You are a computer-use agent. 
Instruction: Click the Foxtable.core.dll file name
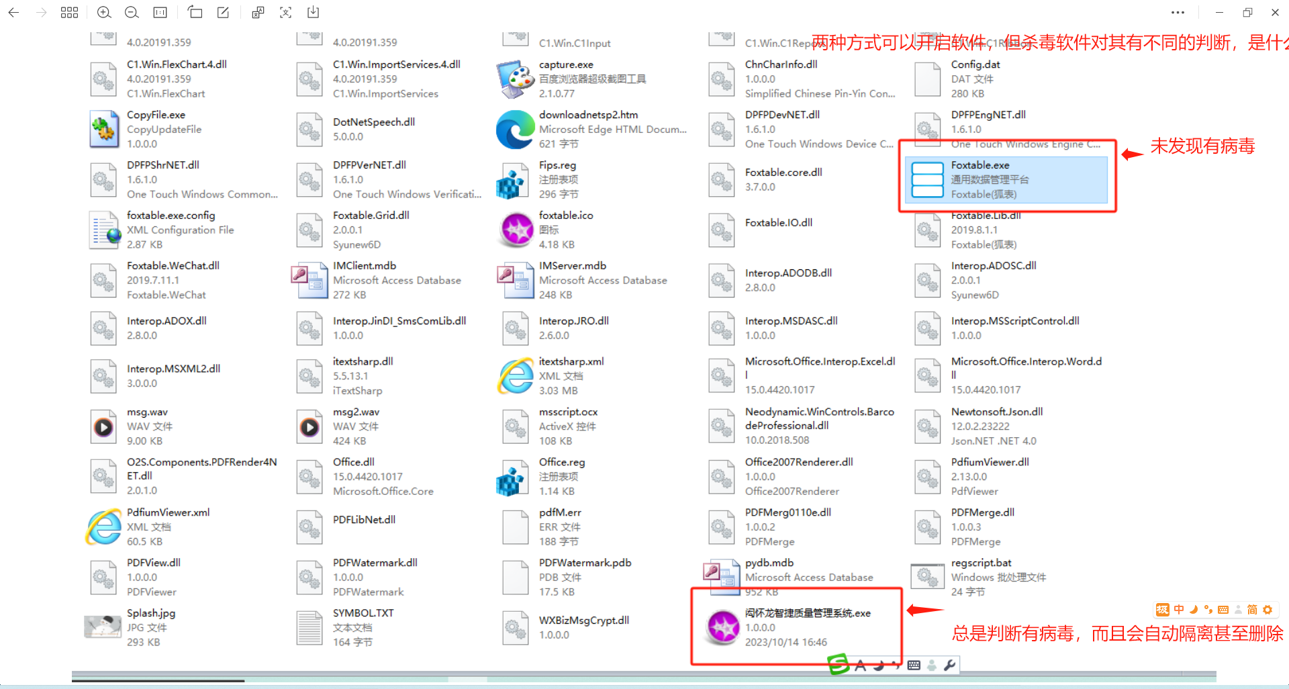coord(783,173)
